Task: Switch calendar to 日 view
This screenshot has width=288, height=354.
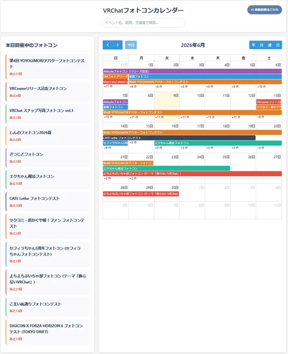Action: [x=278, y=45]
